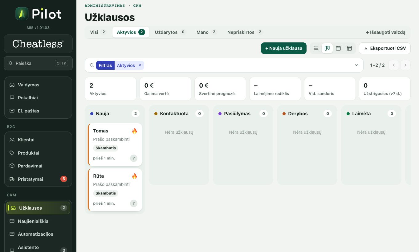Switch to the Uždarytos tab
This screenshot has height=252, width=419.
tap(170, 32)
